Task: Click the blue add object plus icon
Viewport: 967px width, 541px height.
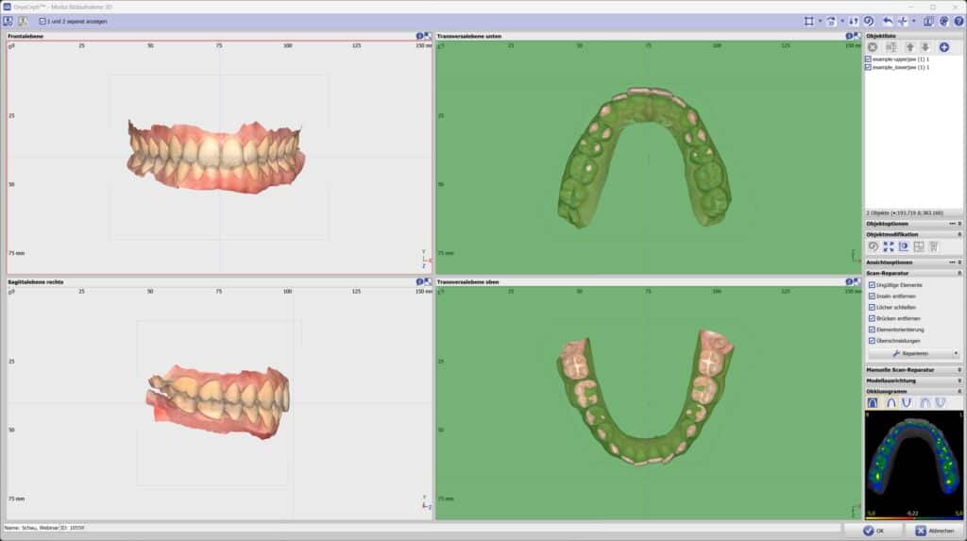Action: click(943, 47)
